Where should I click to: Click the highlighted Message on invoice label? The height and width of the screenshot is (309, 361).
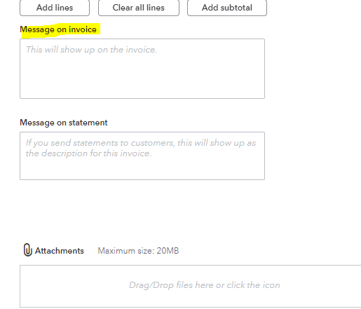58,29
